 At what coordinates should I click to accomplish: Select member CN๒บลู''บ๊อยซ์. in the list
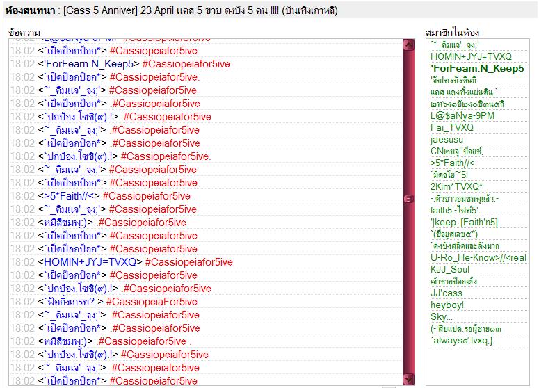456,151
